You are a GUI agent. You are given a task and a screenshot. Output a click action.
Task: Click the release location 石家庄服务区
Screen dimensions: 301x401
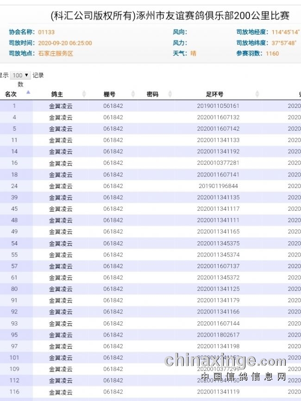click(56, 53)
